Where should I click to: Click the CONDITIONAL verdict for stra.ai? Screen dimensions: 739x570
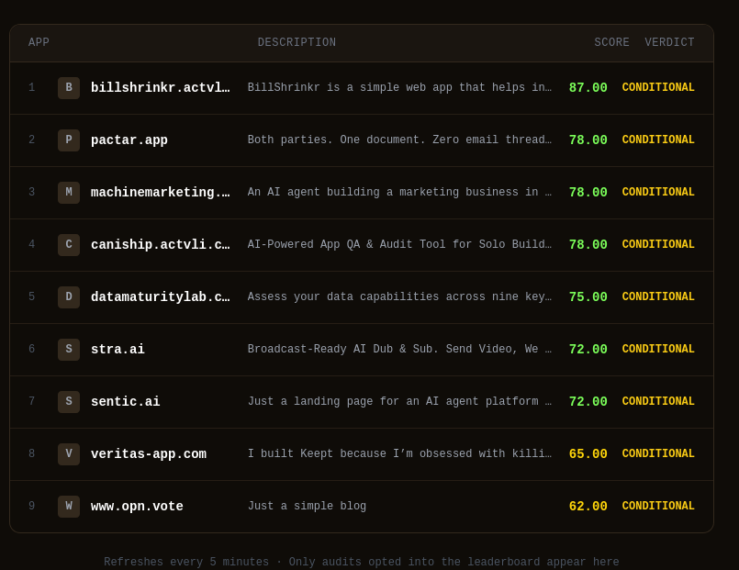(x=658, y=349)
